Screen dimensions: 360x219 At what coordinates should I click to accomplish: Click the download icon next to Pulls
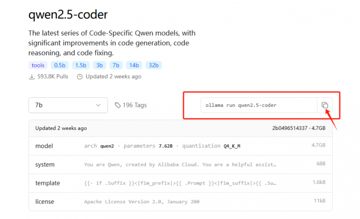(x=32, y=77)
